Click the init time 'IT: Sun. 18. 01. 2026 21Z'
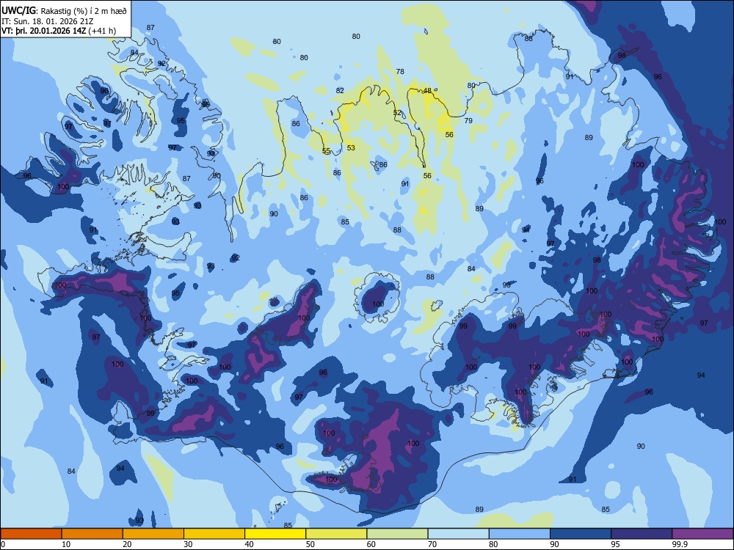Screen dimensions: 734x550 point(48,21)
